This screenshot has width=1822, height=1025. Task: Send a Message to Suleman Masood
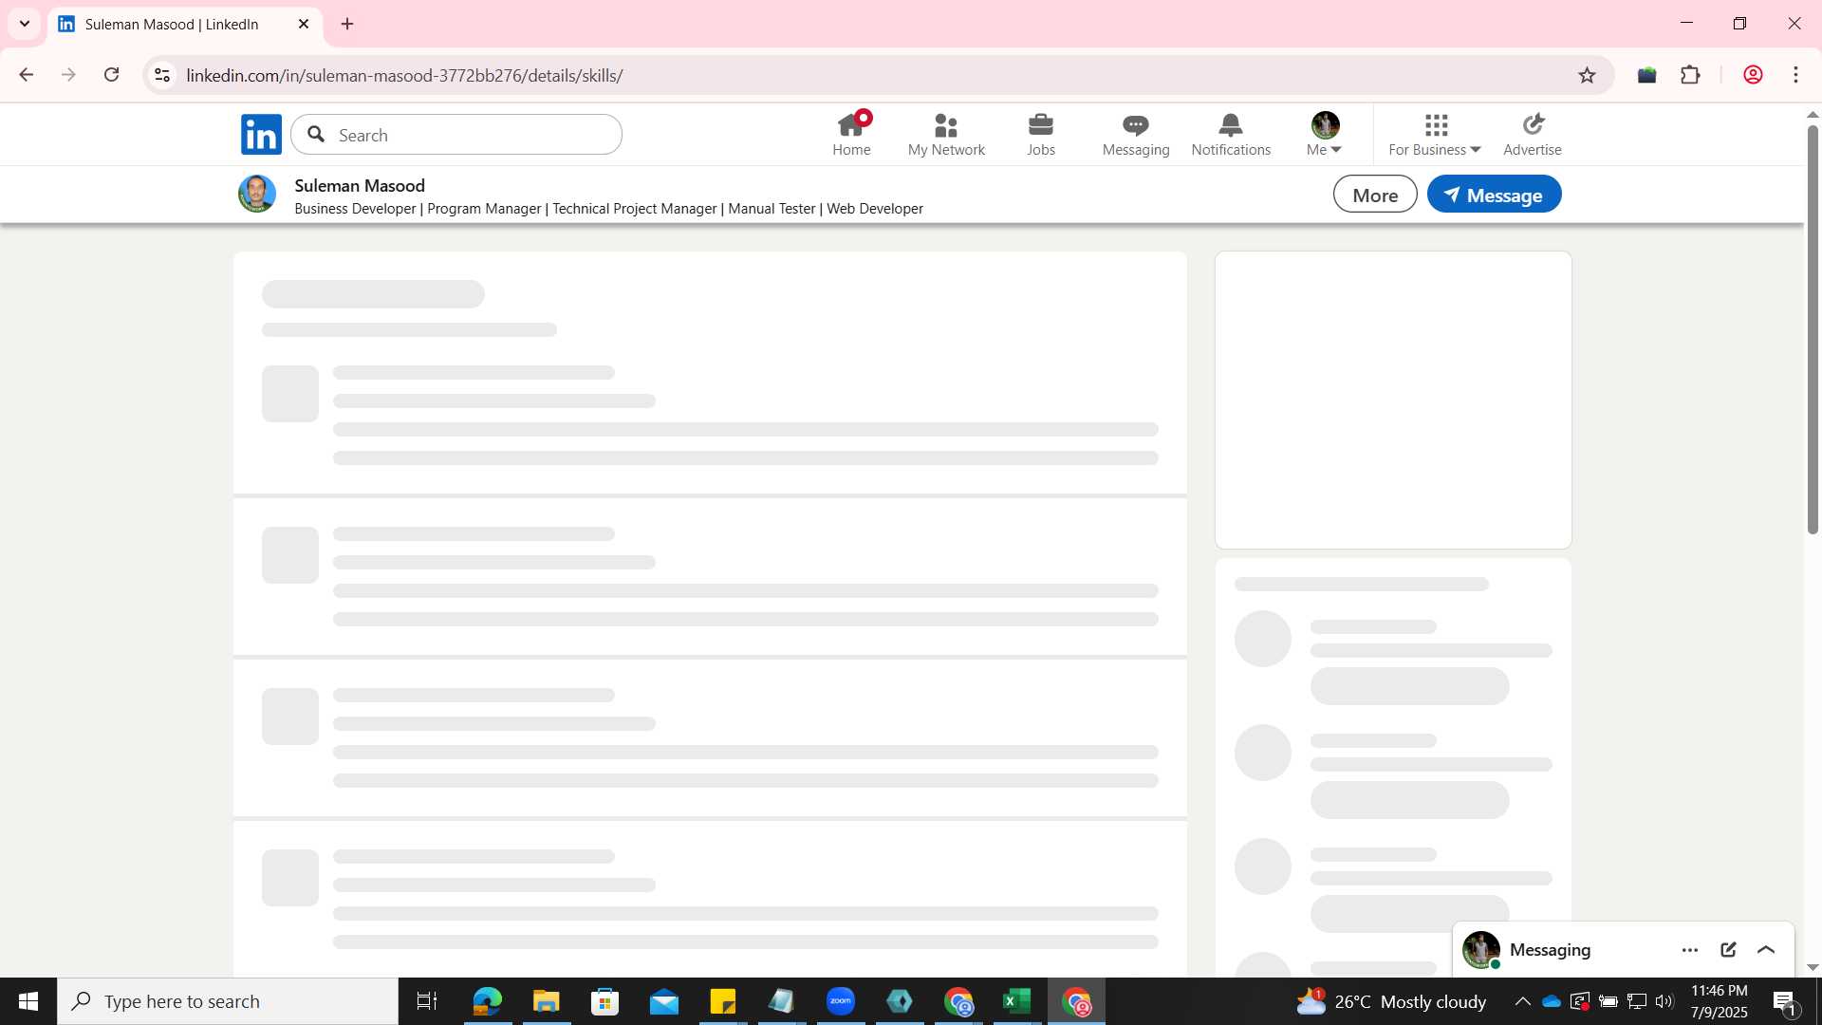1494,195
